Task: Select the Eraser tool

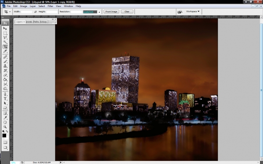Action: (x=5, y=75)
